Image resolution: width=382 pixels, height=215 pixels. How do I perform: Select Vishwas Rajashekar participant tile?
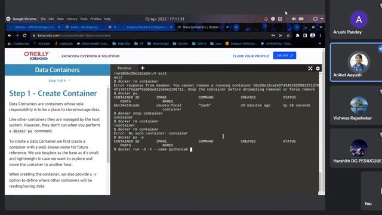coord(356,105)
